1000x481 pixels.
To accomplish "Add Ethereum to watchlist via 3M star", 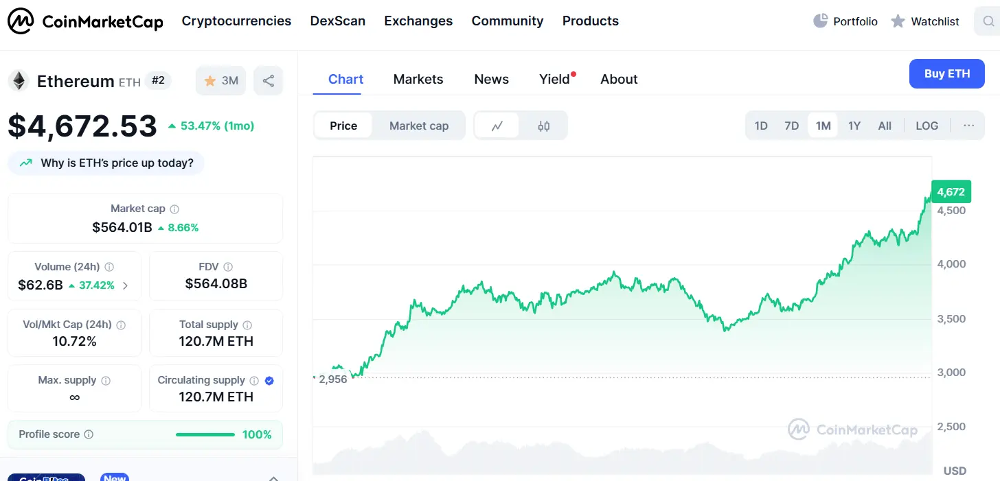I will click(x=222, y=81).
